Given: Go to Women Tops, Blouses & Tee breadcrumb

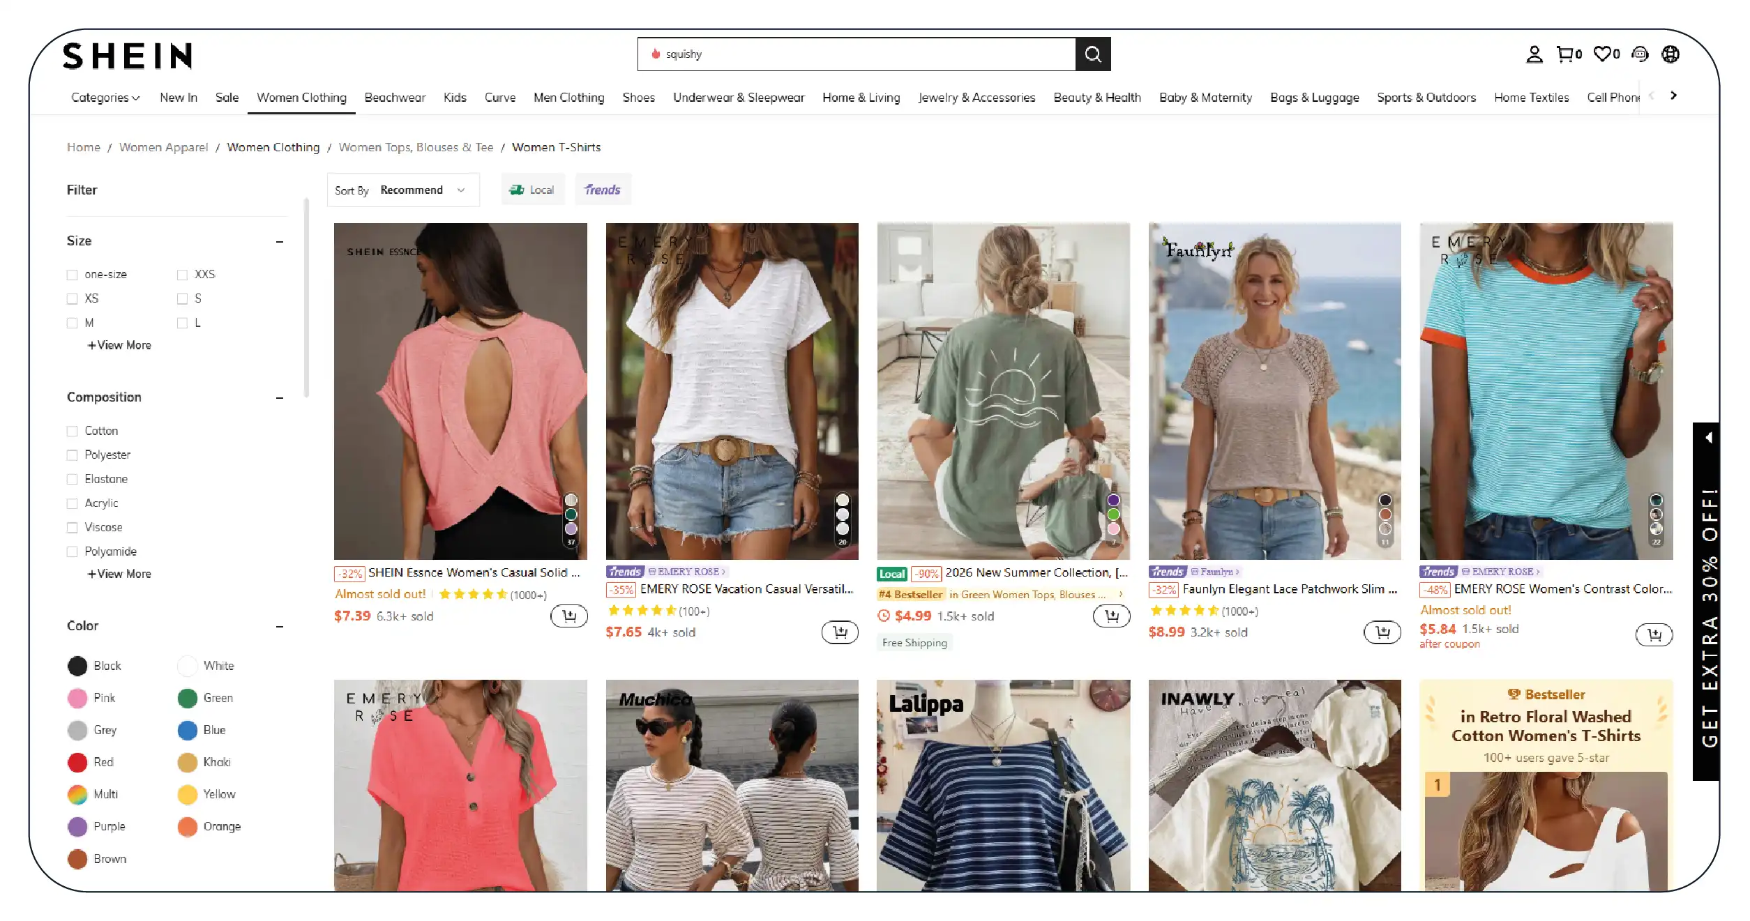Looking at the screenshot, I should (416, 147).
